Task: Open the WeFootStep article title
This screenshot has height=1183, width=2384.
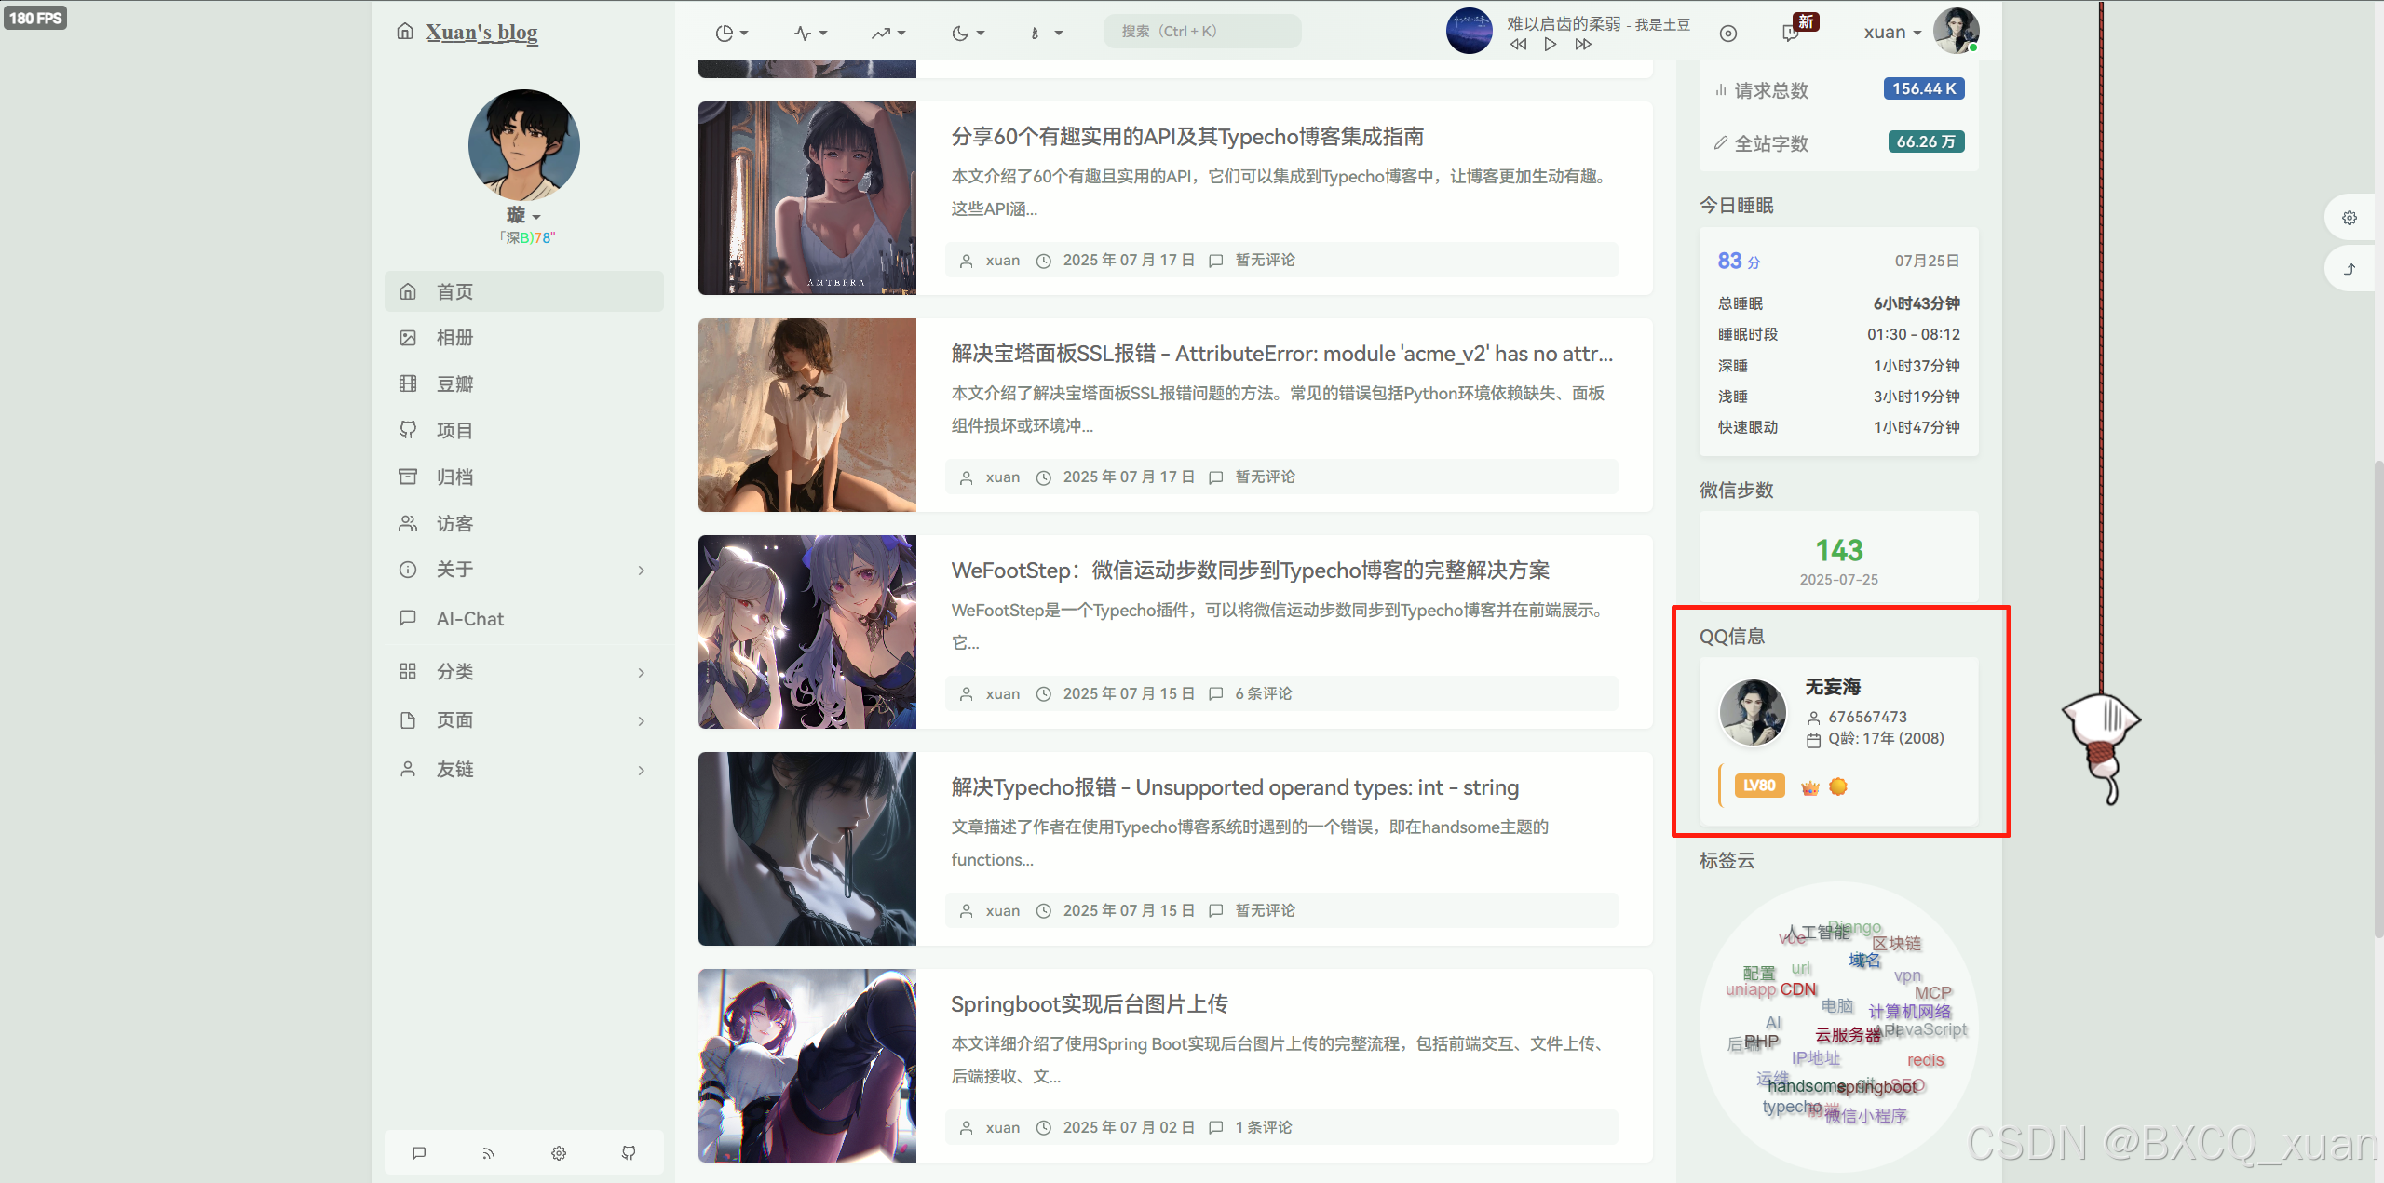Action: [1251, 571]
